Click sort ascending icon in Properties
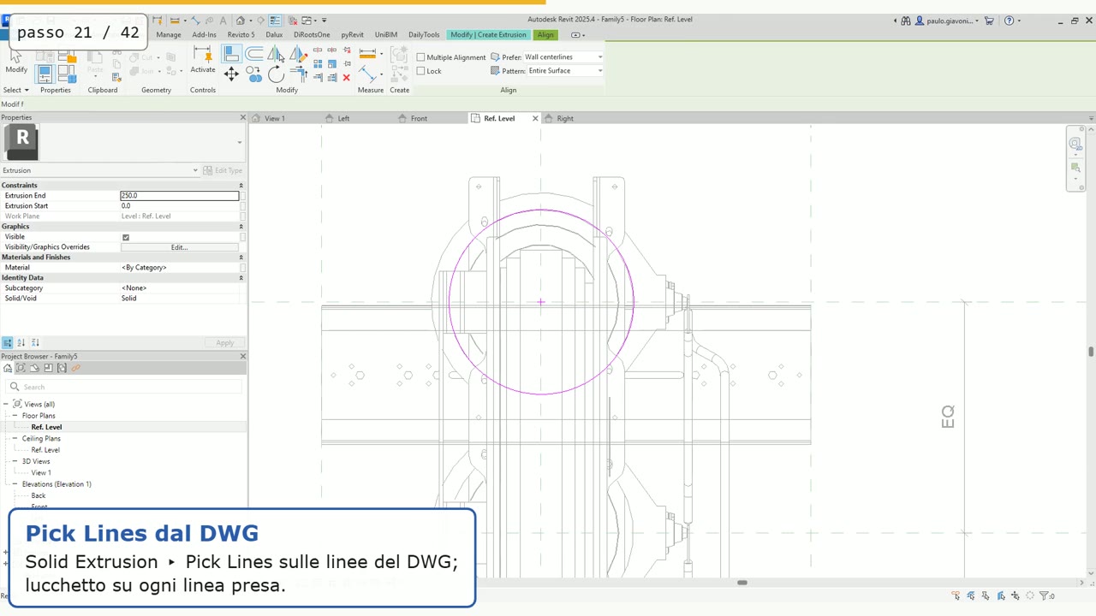The image size is (1096, 616). pos(21,342)
